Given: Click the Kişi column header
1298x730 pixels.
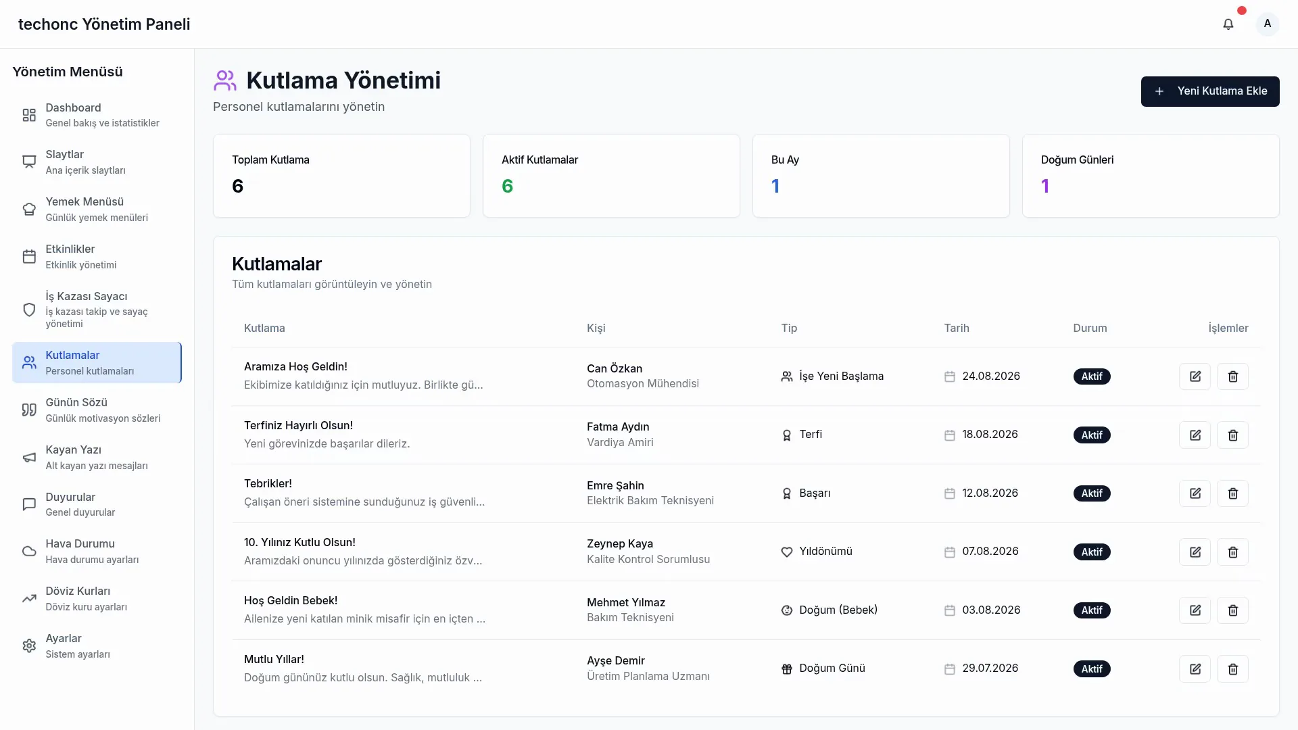Looking at the screenshot, I should coord(596,328).
